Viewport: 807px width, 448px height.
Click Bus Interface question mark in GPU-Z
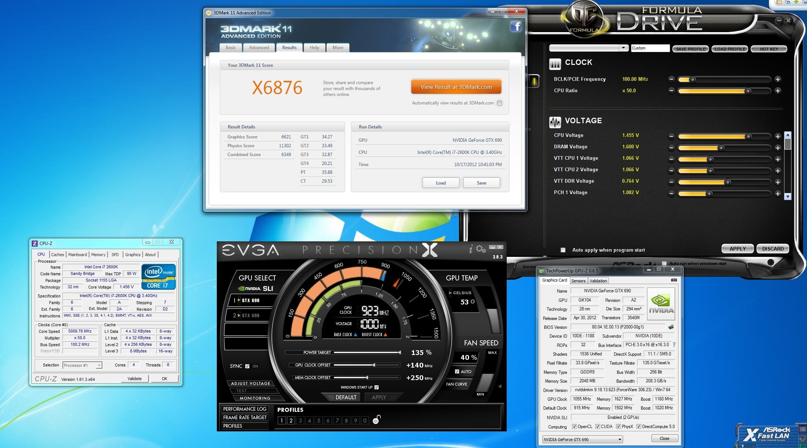(674, 345)
